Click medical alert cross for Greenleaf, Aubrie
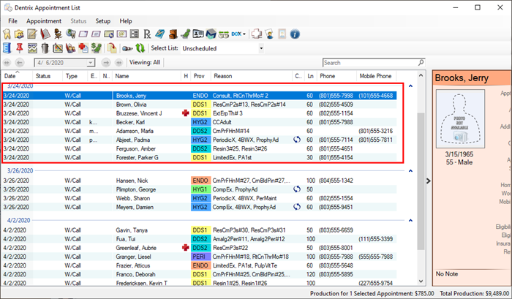This screenshot has width=512, height=299. [186, 248]
